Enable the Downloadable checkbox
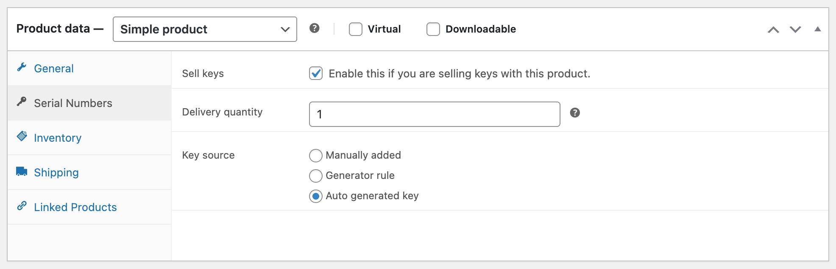 coord(432,29)
